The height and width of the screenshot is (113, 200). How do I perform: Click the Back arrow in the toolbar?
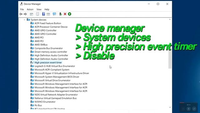click(x=21, y=14)
